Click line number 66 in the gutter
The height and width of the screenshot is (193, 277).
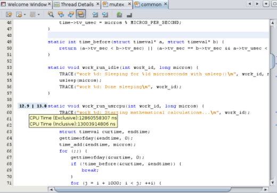(9, 151)
